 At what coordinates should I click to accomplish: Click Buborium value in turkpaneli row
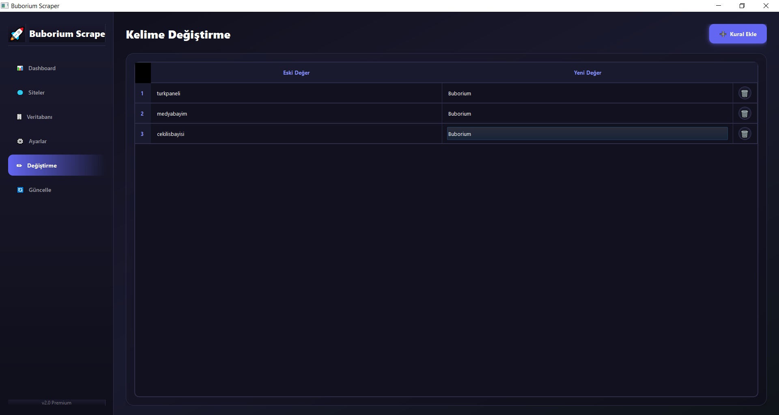tap(587, 93)
